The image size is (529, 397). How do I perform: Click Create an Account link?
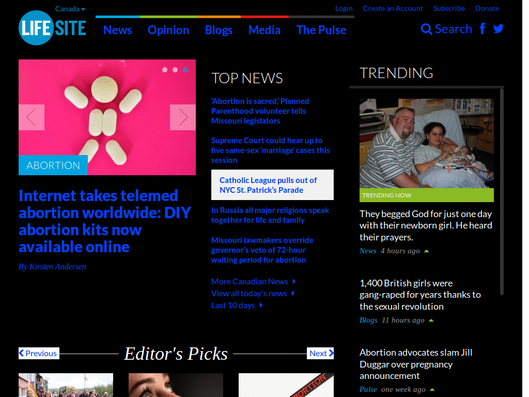(393, 8)
